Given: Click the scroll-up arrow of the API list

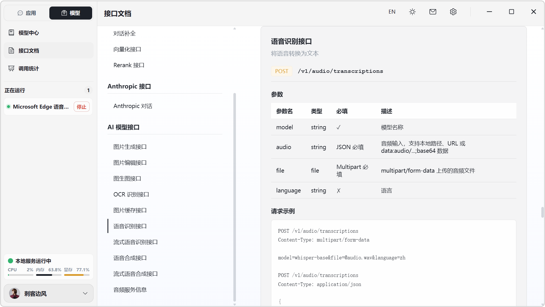Looking at the screenshot, I should [x=235, y=29].
